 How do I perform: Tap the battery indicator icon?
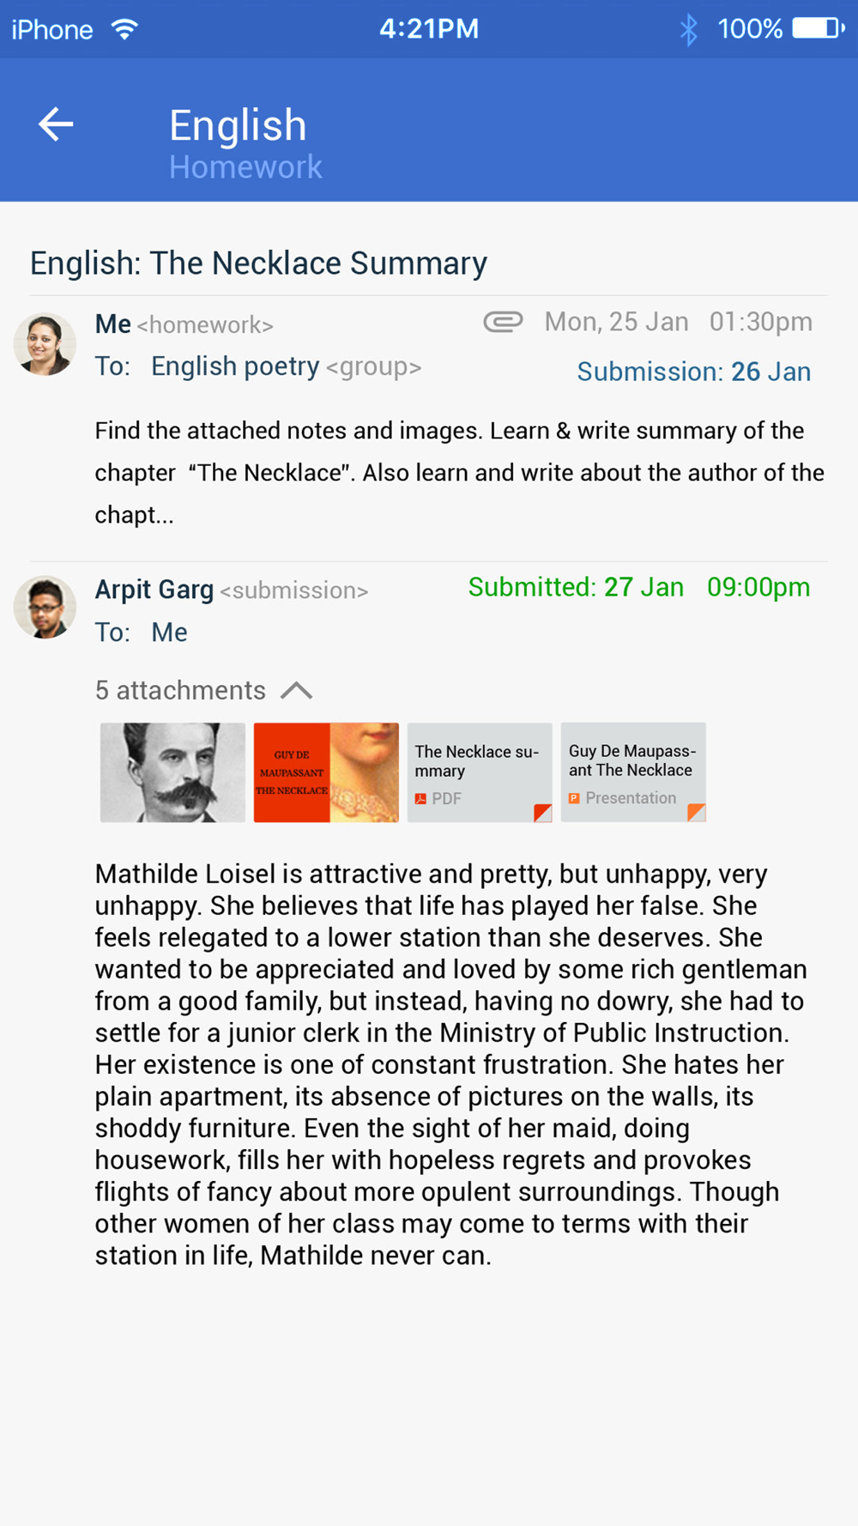coord(818,29)
